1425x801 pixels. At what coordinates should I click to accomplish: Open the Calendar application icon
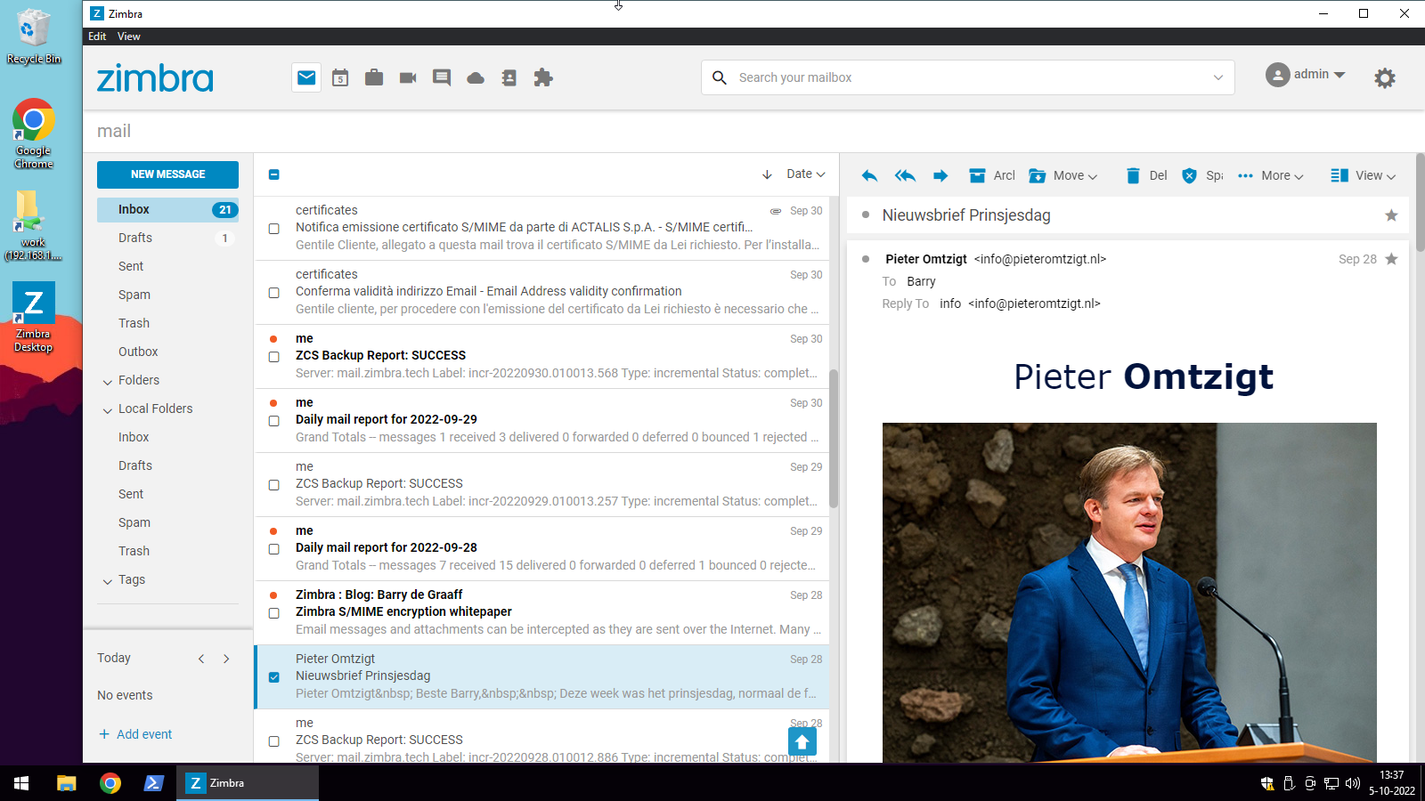coord(339,77)
